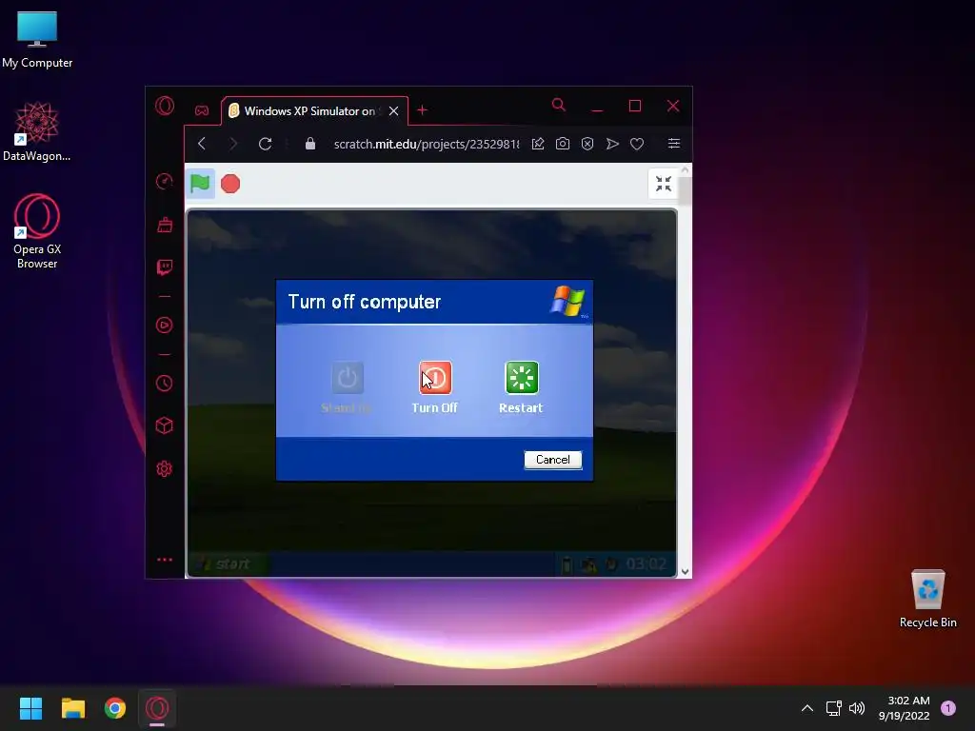975x731 pixels.
Task: Bookmark page with heart icon
Action: [x=637, y=144]
